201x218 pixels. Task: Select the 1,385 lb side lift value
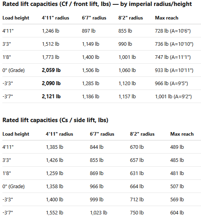coord(55,147)
